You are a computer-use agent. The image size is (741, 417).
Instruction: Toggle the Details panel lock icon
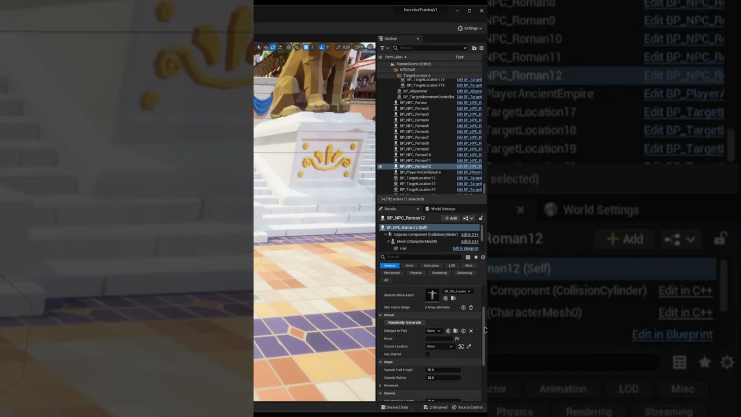[x=480, y=218]
